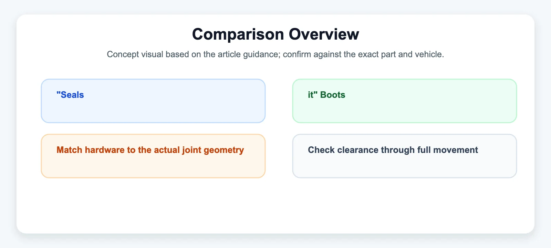
Task: Click "Check clearance through full movement" text
Action: click(x=393, y=150)
